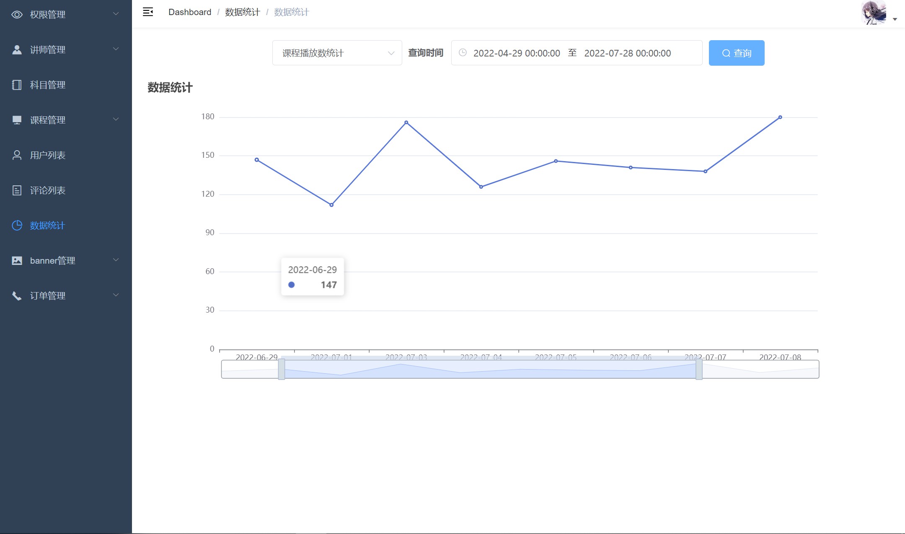905x534 pixels.
Task: Click the document icon beside 评论列表
Action: 17,190
